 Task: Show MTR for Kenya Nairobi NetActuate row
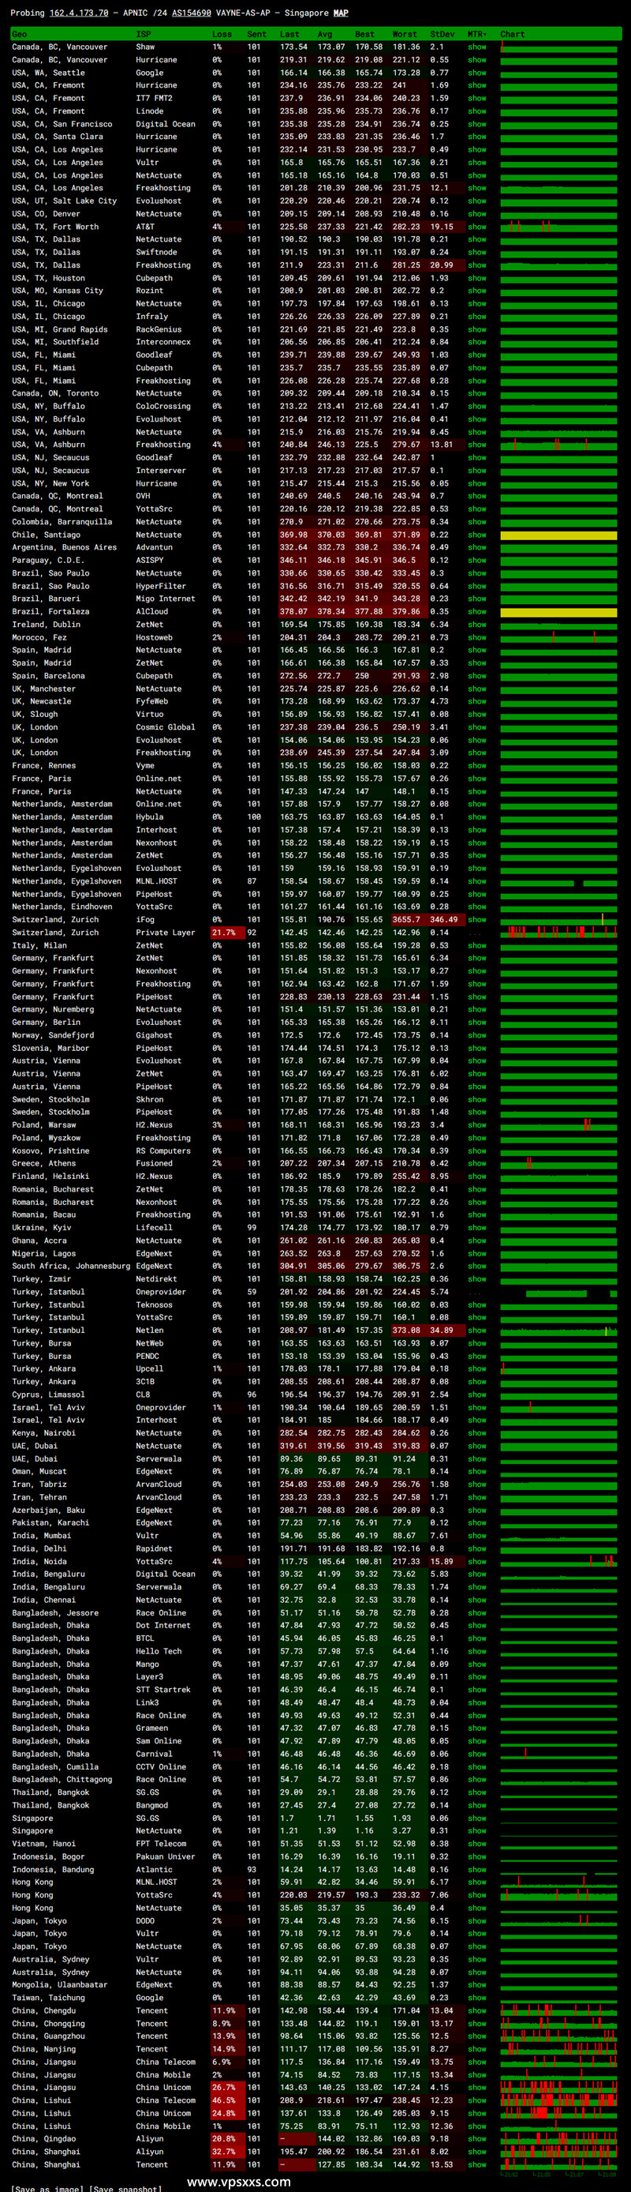pos(477,1433)
